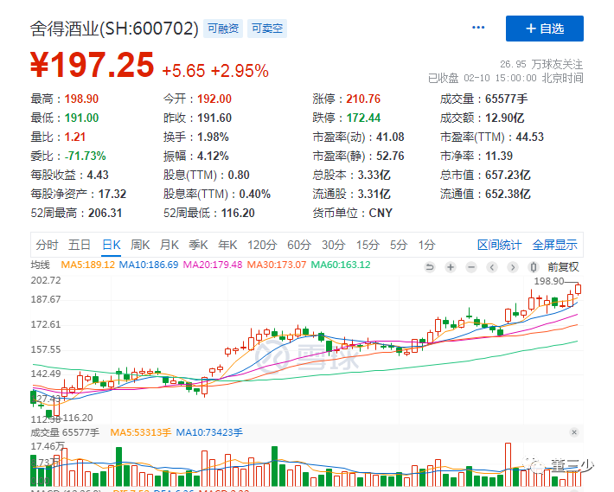This screenshot has height=492, width=614.
Task: Move chart right with right arrow
Action: point(513,267)
